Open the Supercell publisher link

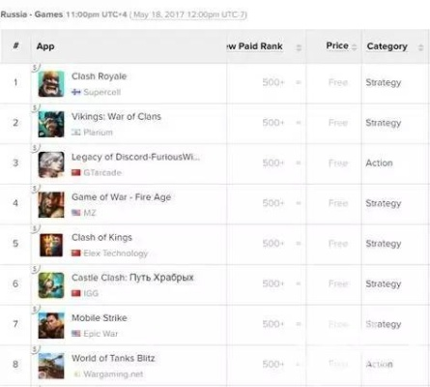[102, 92]
